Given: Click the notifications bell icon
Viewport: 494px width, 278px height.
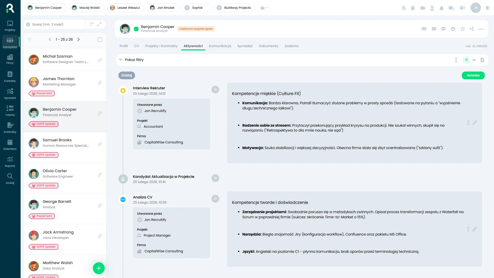Looking at the screenshot, I should click(442, 8).
